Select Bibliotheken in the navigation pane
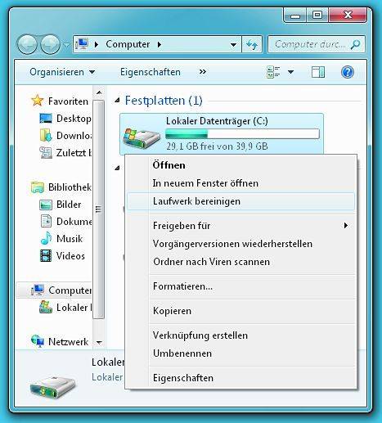 pos(70,187)
